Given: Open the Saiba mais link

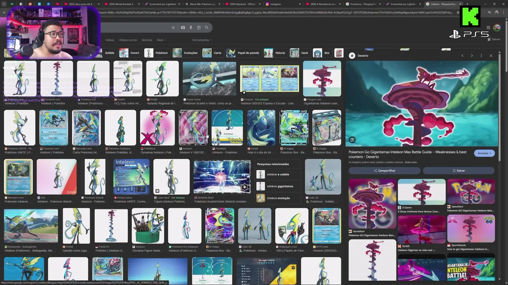Looking at the screenshot, I should click(411, 162).
